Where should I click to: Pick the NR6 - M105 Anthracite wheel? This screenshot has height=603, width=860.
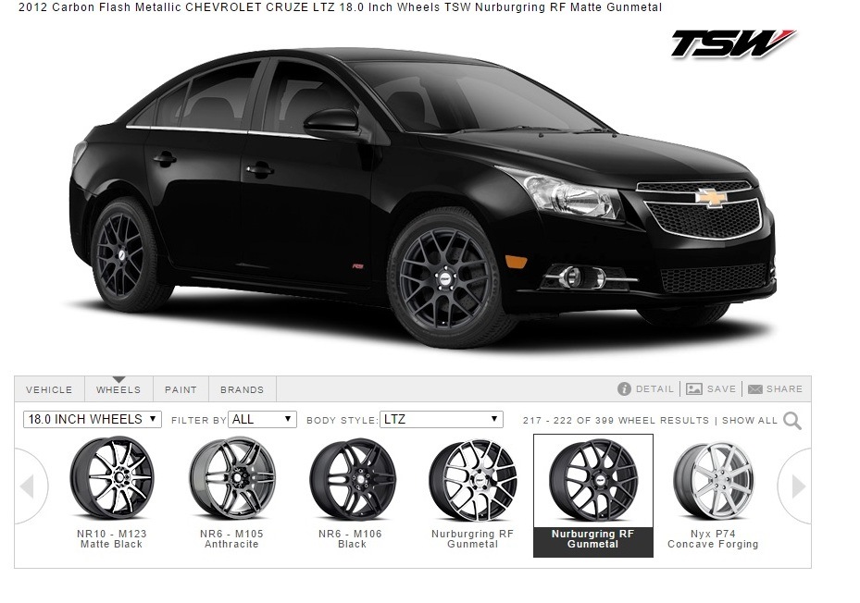pyautogui.click(x=231, y=492)
